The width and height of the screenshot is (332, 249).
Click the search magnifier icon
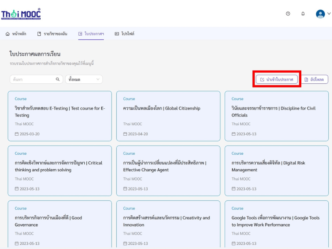[58, 79]
